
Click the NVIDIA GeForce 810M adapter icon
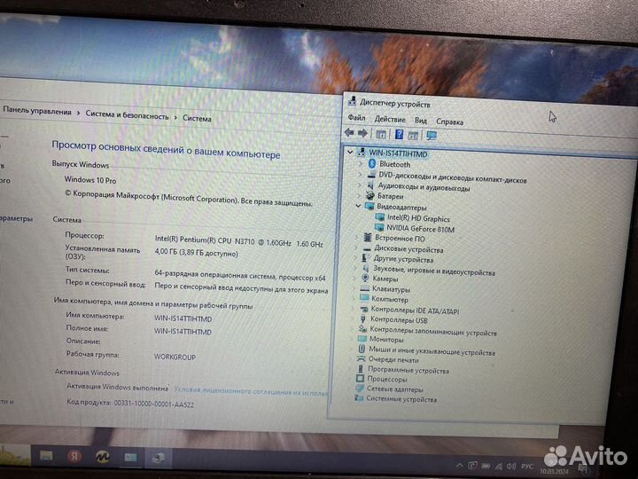(379, 227)
